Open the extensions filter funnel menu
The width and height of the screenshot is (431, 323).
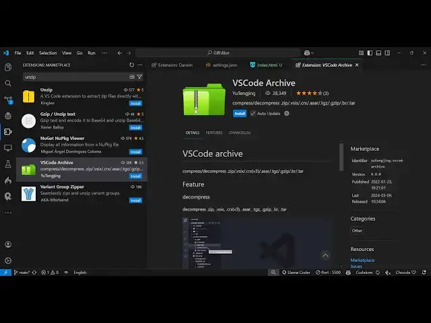click(139, 77)
